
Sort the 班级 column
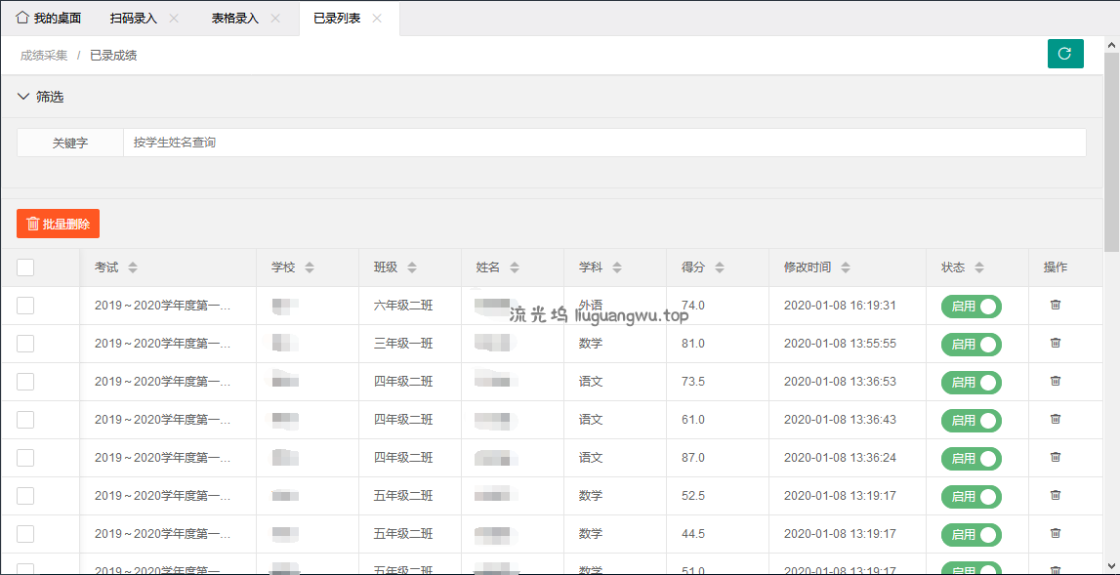(412, 267)
